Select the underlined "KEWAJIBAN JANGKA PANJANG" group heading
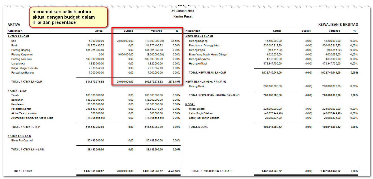This screenshot has height=179, width=373. tap(206, 82)
